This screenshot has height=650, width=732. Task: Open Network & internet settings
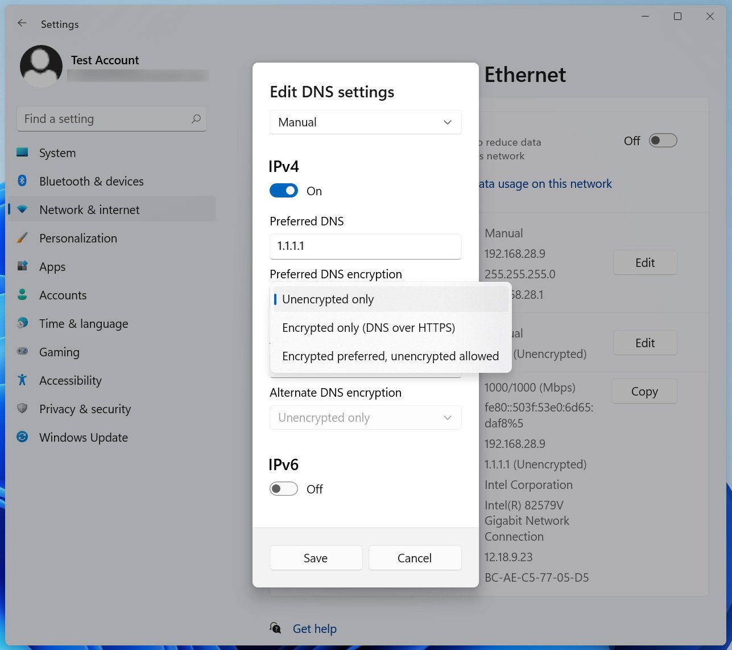tap(89, 209)
